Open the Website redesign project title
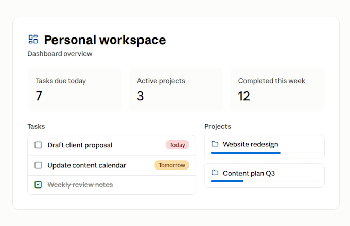Viewport: 350px width, 226px height. click(251, 144)
